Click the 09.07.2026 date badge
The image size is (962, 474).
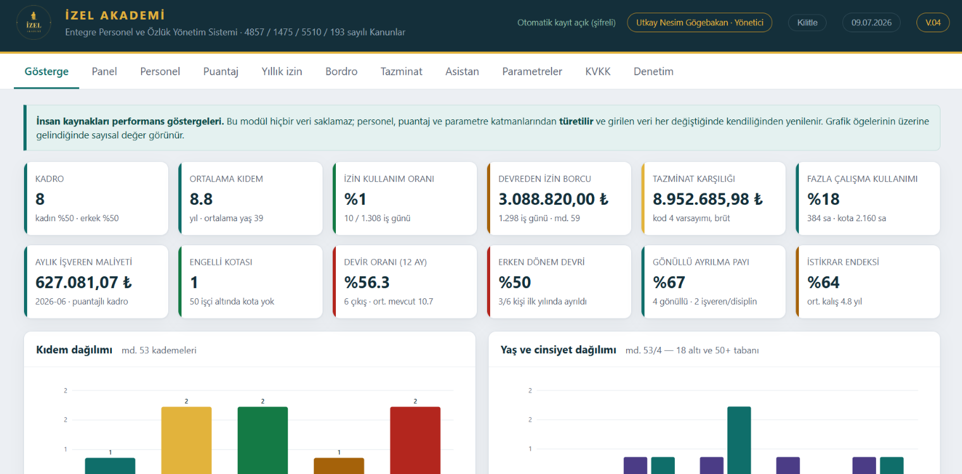tap(871, 23)
